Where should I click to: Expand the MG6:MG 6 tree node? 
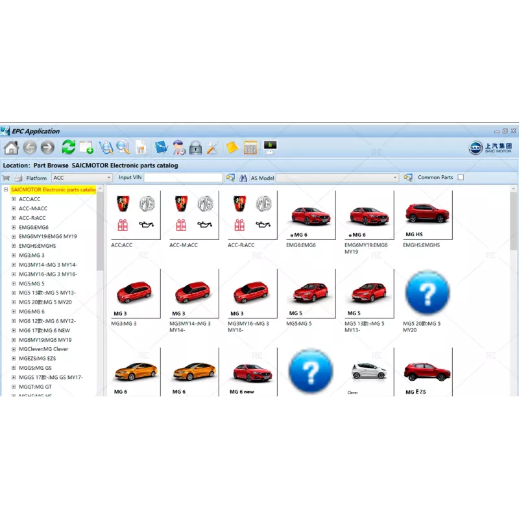click(x=14, y=311)
